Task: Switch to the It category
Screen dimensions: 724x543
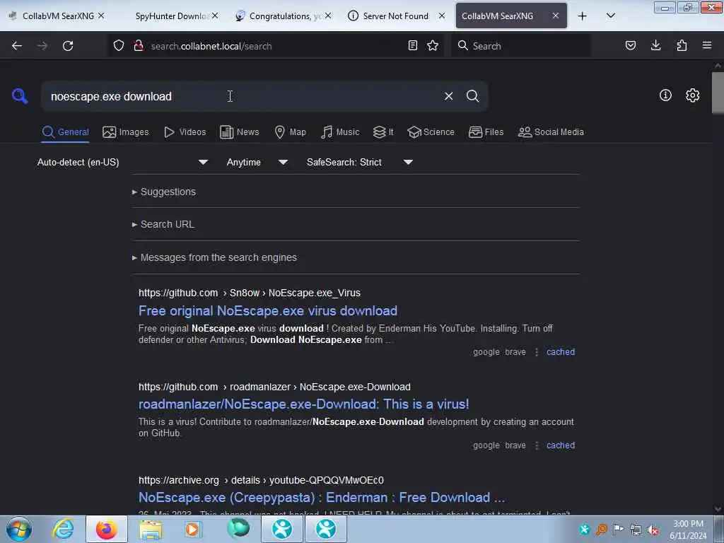Action: pyautogui.click(x=383, y=132)
